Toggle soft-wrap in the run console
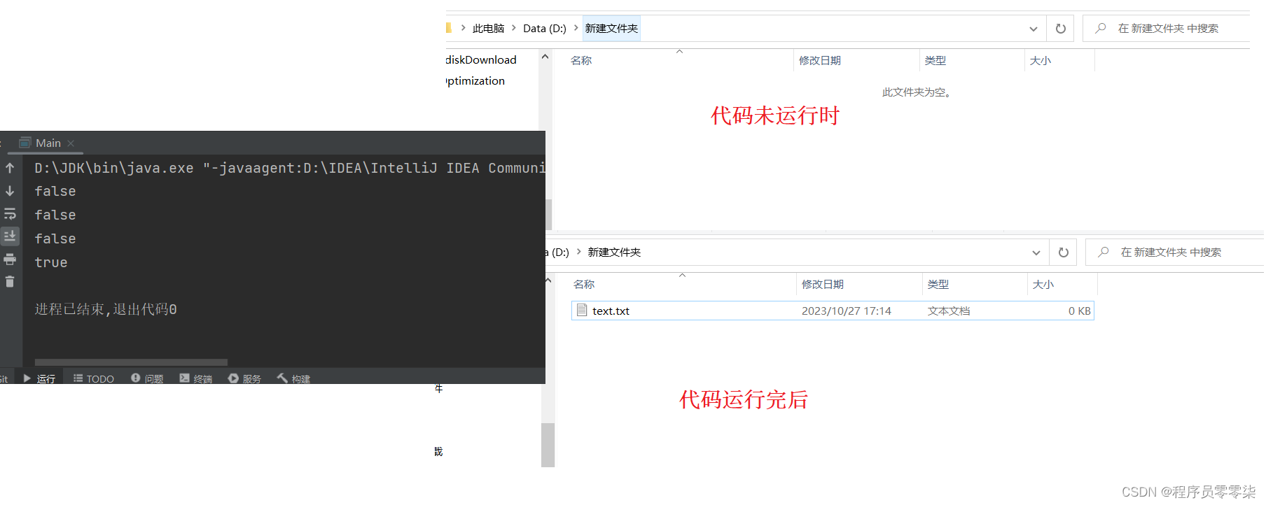Image resolution: width=1266 pixels, height=505 pixels. coord(10,214)
